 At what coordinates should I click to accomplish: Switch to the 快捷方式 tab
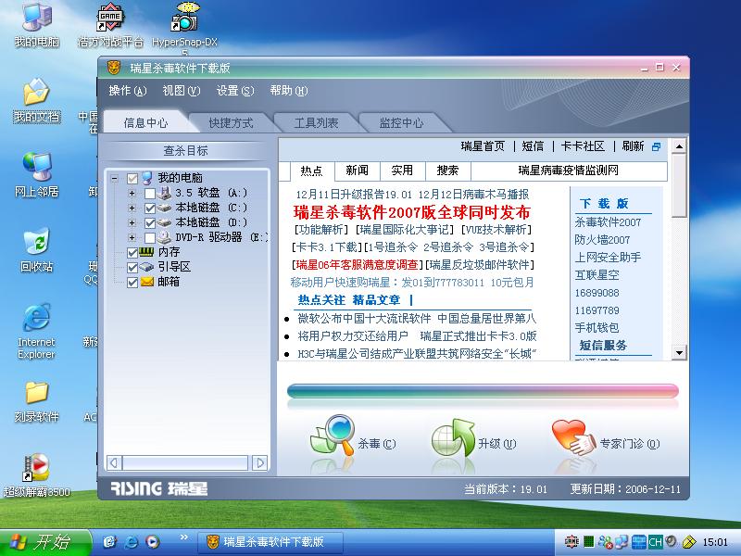click(x=231, y=123)
